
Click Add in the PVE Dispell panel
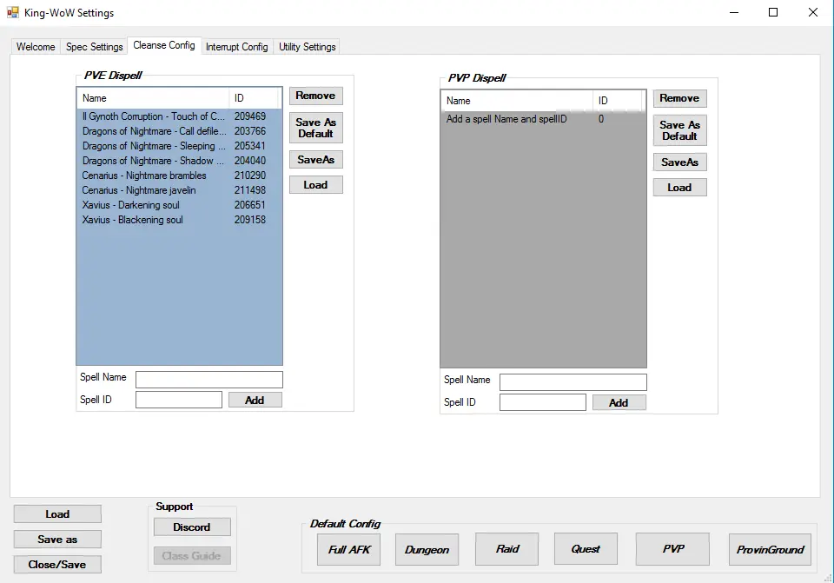[x=255, y=400]
